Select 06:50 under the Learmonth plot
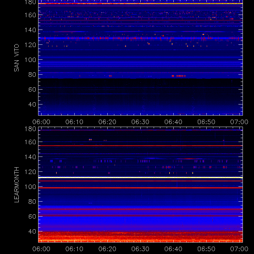The image size is (254, 254). coord(206,249)
